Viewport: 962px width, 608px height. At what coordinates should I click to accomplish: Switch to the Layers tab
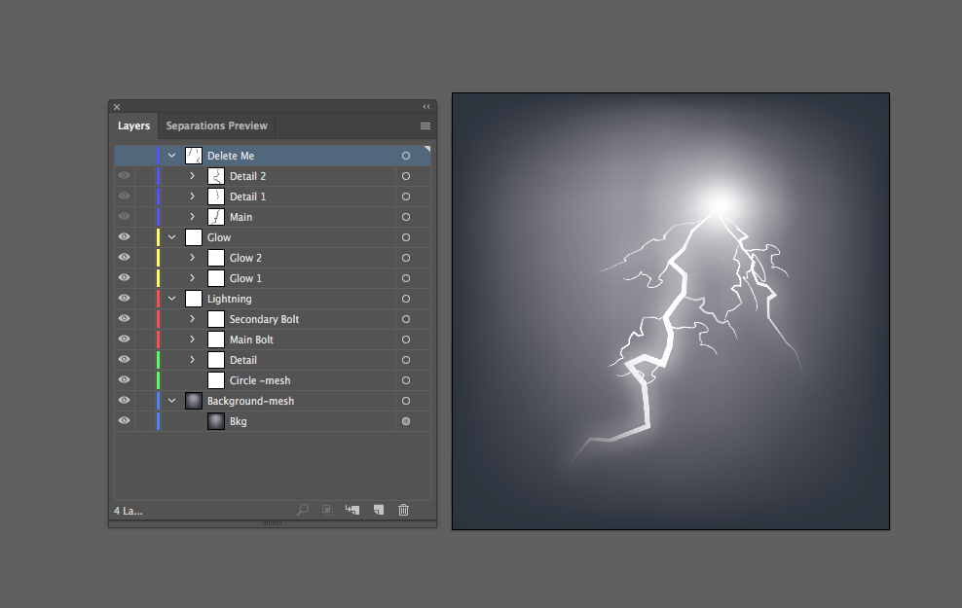pos(133,125)
